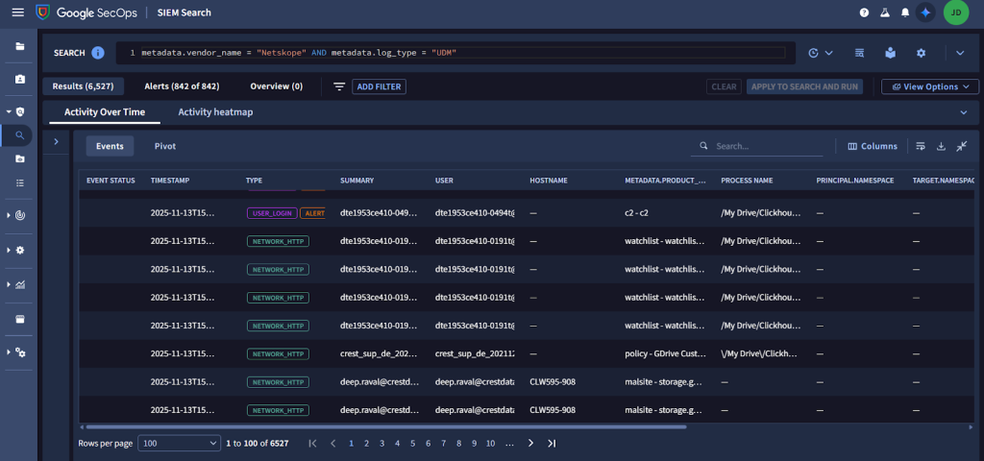
Task: Open the Rows per page dropdown
Action: pyautogui.click(x=179, y=444)
